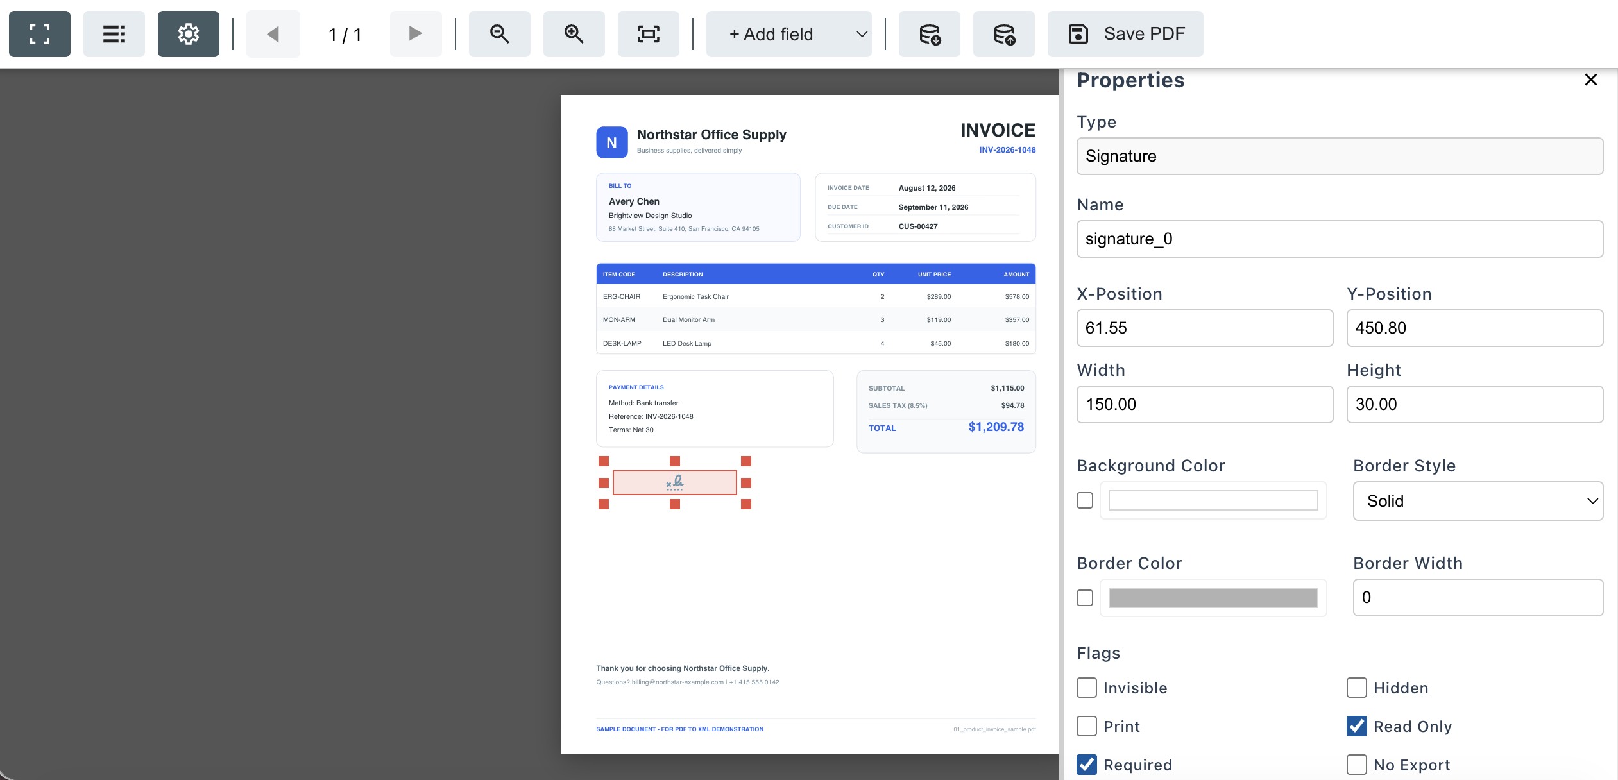Select the signature field on the invoice
This screenshot has height=780, width=1618.
tap(675, 483)
